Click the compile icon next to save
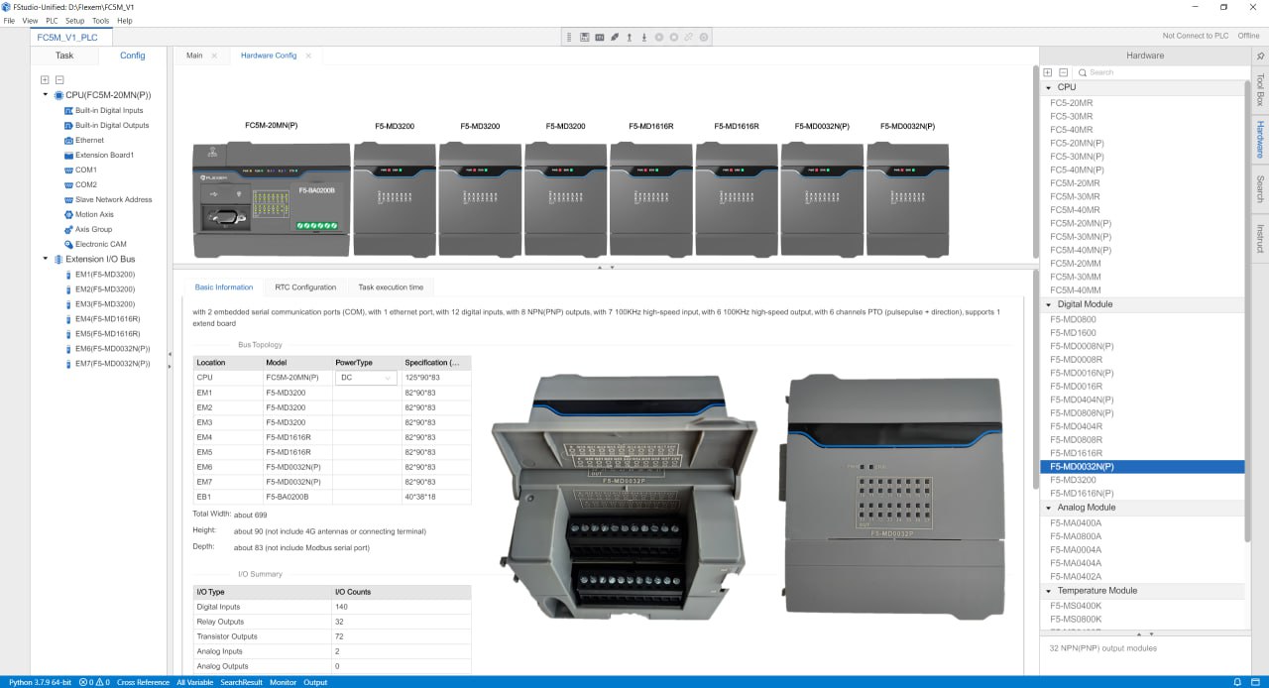The width and height of the screenshot is (1269, 688). 600,37
